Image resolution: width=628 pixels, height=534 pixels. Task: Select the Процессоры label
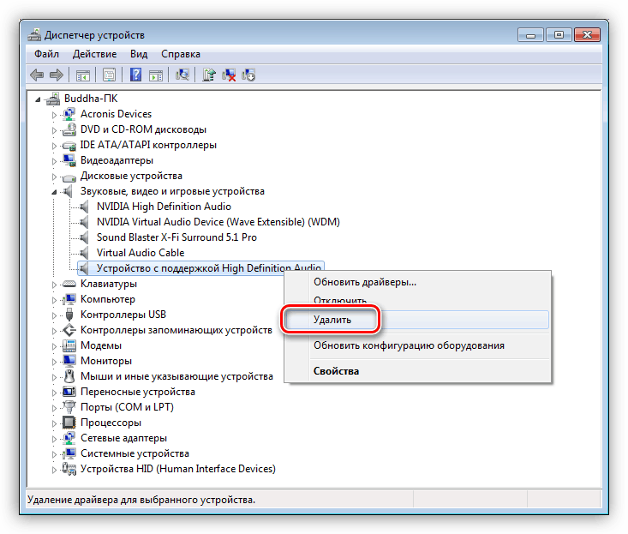point(111,423)
